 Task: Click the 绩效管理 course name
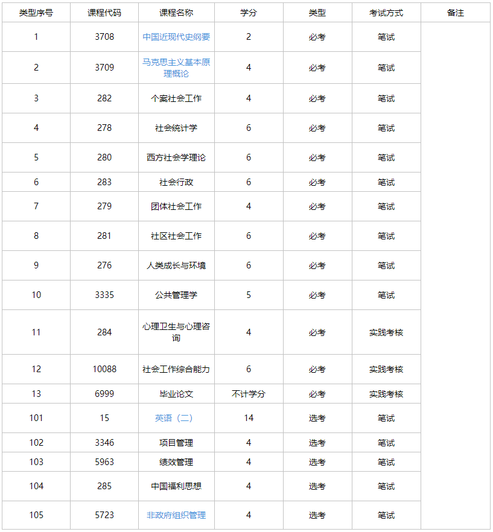click(x=176, y=462)
